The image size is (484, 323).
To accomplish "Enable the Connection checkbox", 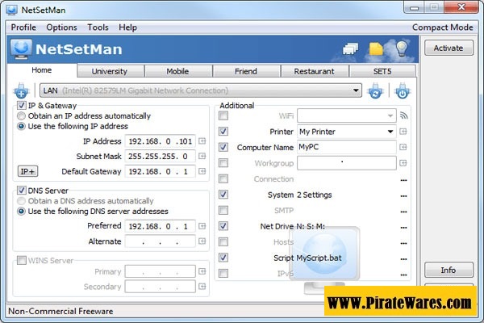I will click(x=223, y=178).
